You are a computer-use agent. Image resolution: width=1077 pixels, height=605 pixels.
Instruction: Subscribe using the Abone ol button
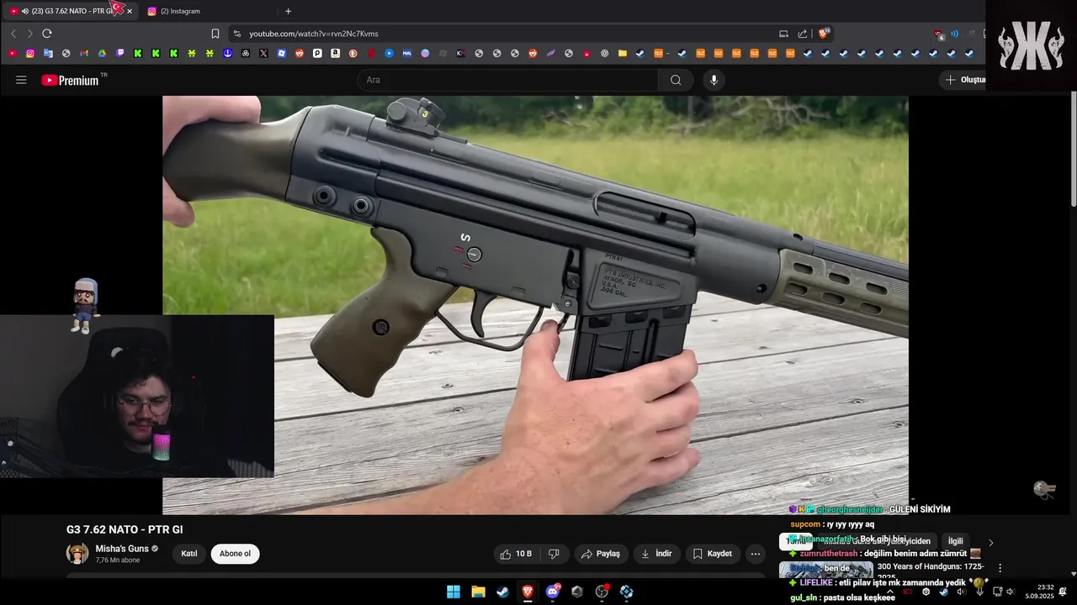(x=235, y=554)
